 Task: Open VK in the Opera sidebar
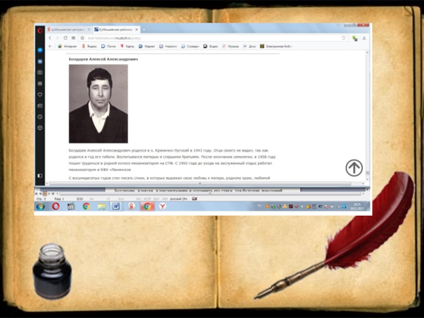(40, 61)
